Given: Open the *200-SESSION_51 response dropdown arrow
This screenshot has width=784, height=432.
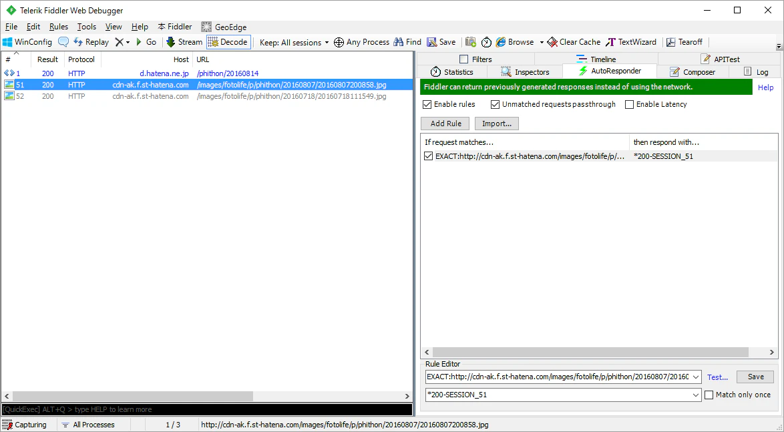Looking at the screenshot, I should 696,395.
